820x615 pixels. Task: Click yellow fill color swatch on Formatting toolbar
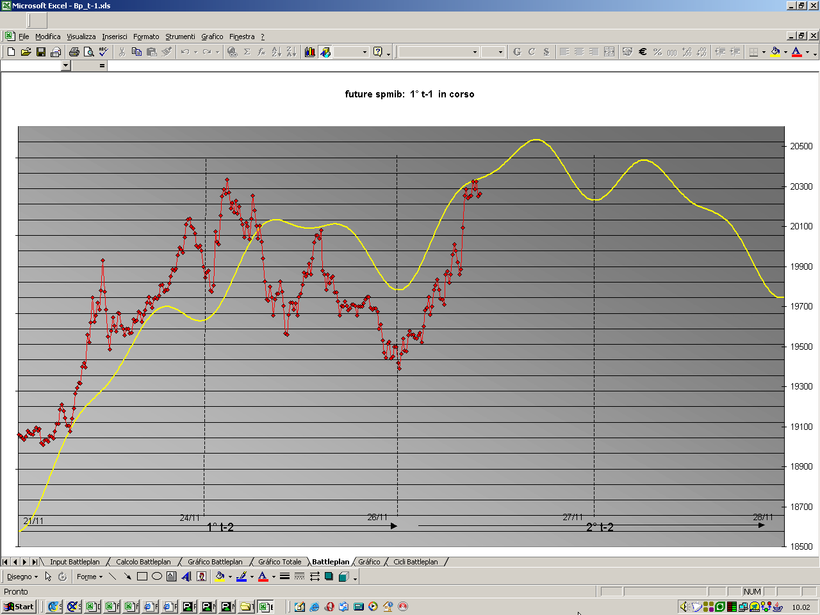[x=775, y=52]
